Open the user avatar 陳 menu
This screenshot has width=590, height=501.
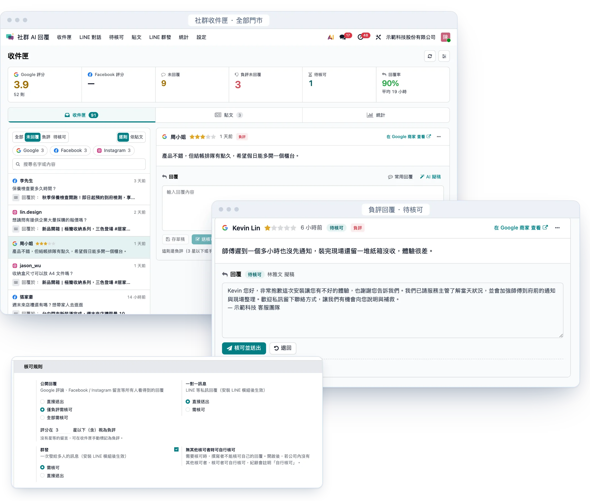pyautogui.click(x=445, y=37)
